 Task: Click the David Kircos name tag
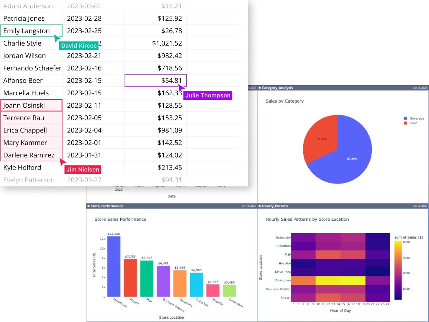coord(78,46)
